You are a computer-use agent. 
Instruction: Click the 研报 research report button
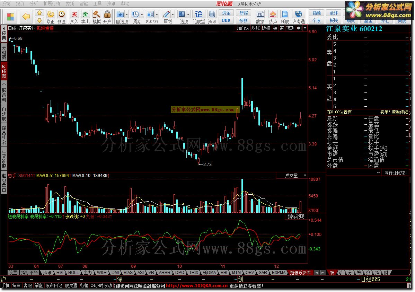point(244,13)
